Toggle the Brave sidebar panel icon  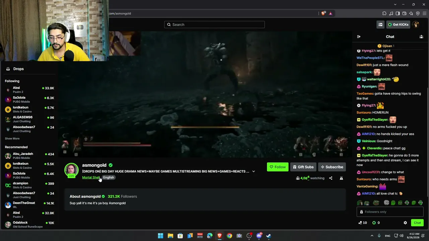tap(398, 13)
